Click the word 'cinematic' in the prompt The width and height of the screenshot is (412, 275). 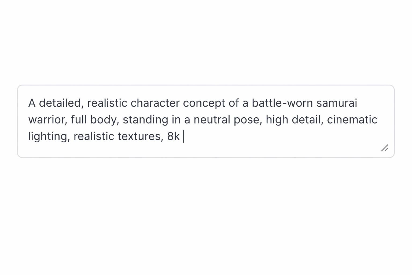point(352,120)
